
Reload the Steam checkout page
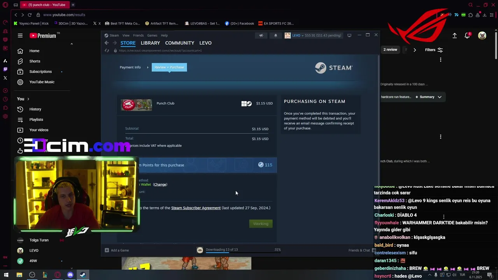coord(107,51)
